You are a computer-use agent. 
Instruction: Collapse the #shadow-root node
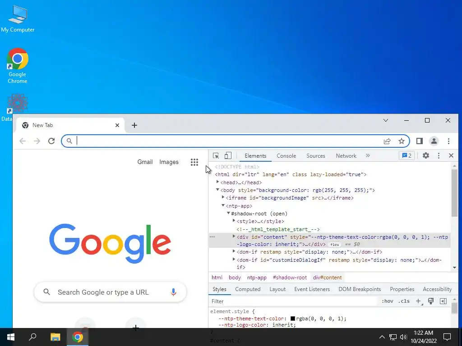[228, 213]
